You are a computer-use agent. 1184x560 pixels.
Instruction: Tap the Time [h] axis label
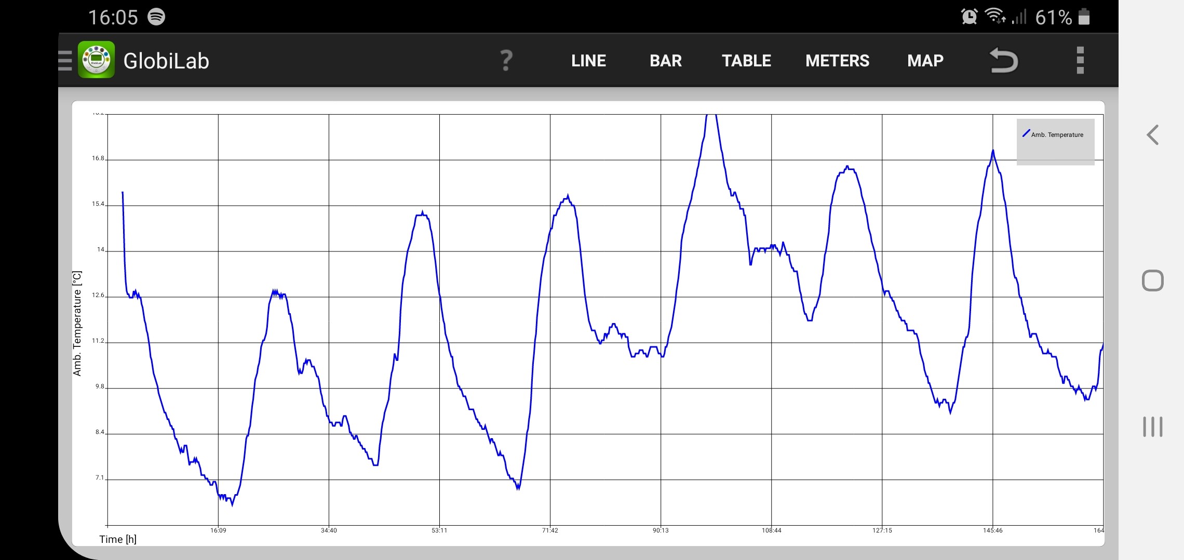tap(118, 539)
